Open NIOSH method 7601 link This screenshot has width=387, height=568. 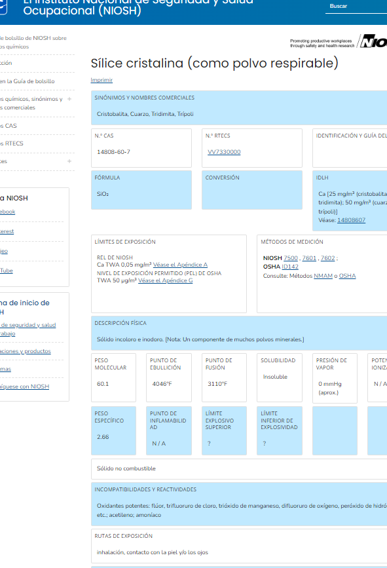click(x=309, y=258)
